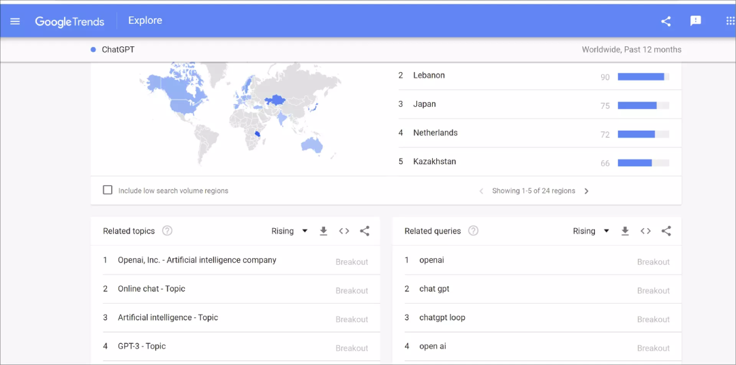Click the ChatGPT search term chip
The height and width of the screenshot is (365, 736).
112,49
